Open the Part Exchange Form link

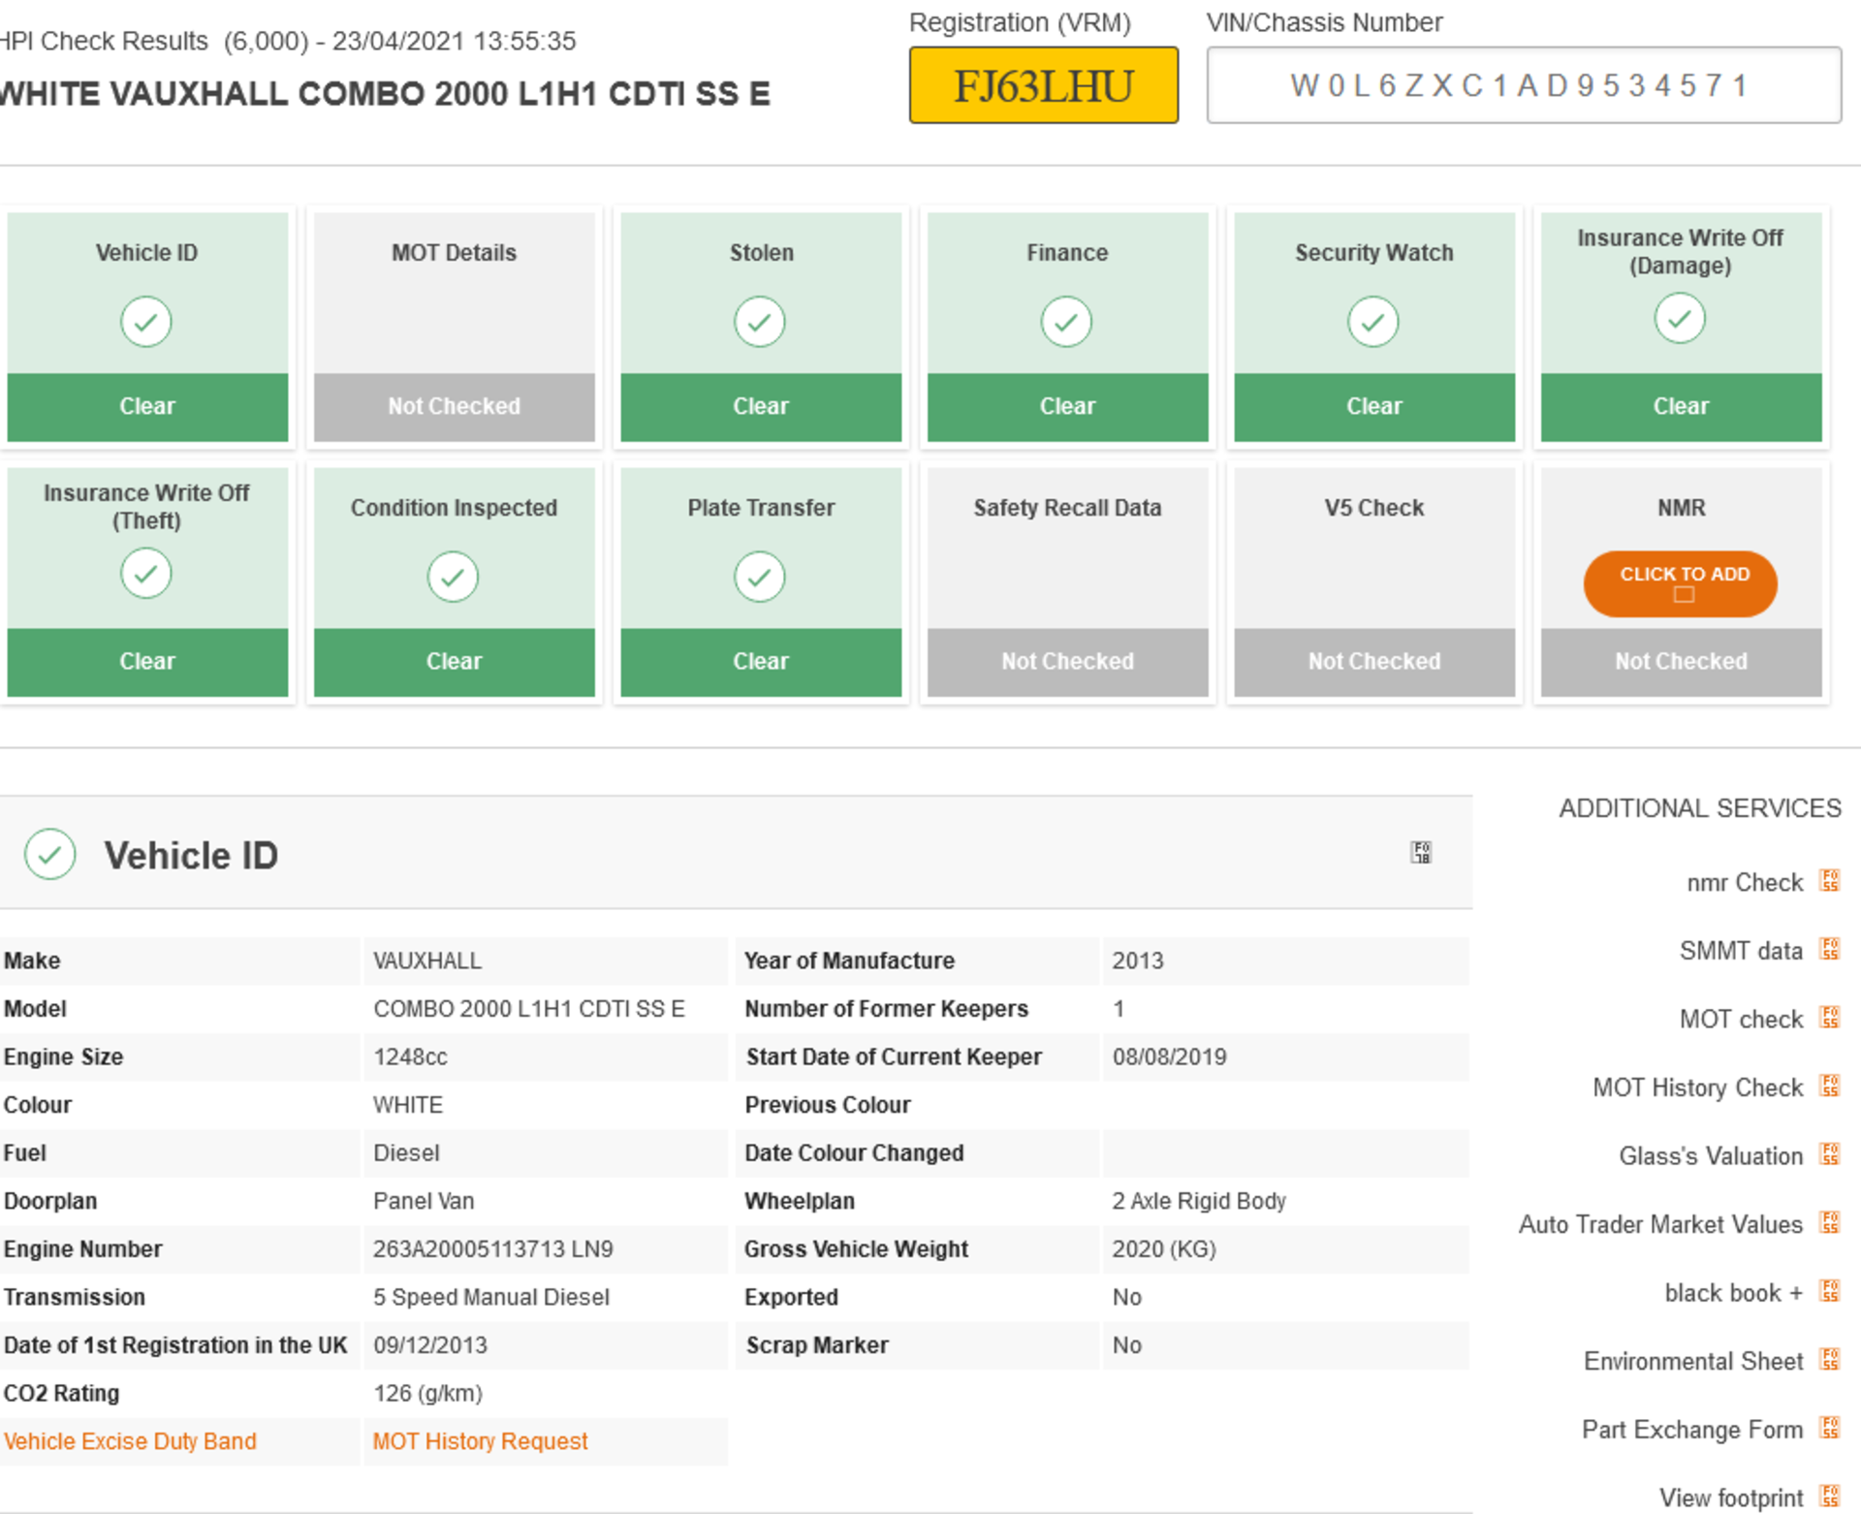tap(1692, 1430)
